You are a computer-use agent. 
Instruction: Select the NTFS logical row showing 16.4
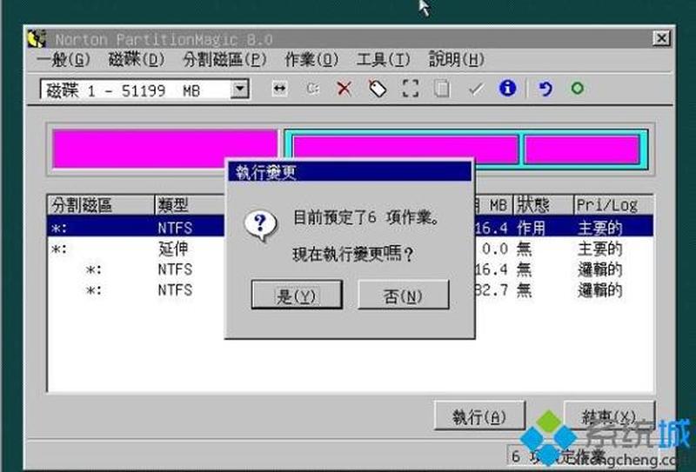pyautogui.click(x=351, y=269)
